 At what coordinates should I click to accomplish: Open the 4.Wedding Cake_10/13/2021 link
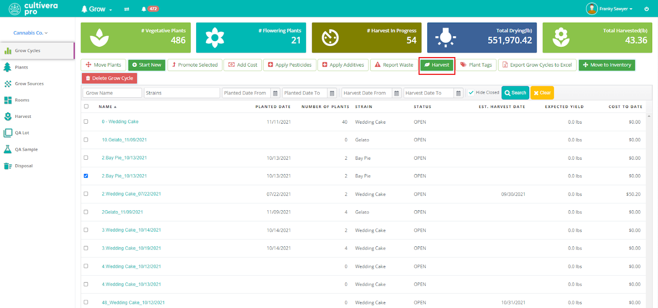131,284
